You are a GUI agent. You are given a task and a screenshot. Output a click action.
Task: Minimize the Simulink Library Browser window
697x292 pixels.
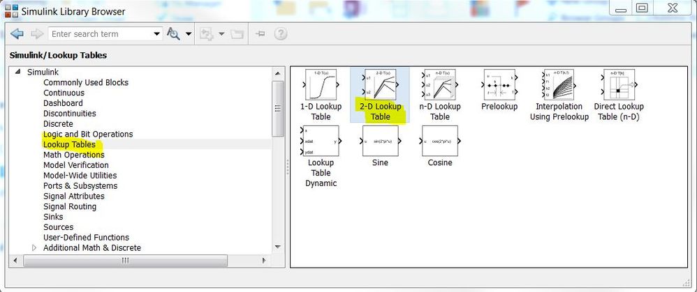(x=622, y=8)
